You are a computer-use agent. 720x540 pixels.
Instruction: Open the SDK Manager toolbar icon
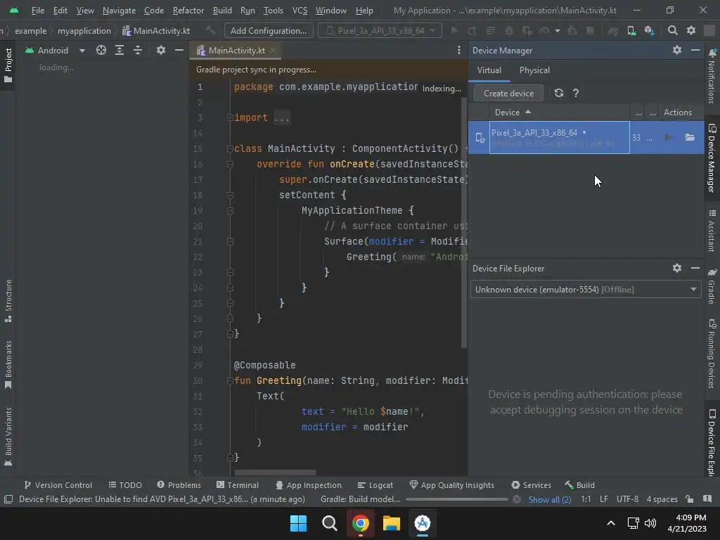point(649,31)
